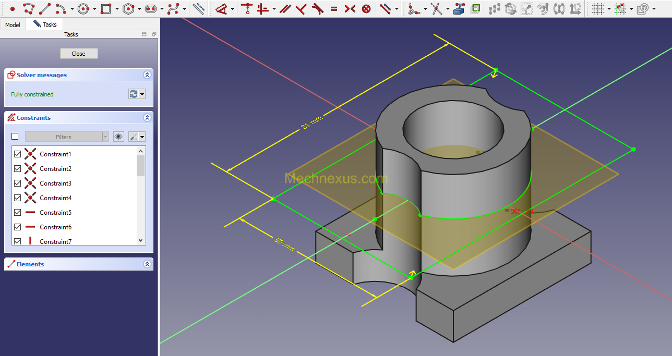This screenshot has height=356, width=672.
Task: Open the Filters dropdown
Action: pos(67,137)
